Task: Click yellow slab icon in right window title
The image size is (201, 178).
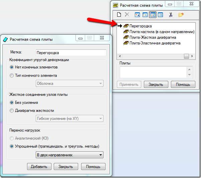Action: coord(116,6)
